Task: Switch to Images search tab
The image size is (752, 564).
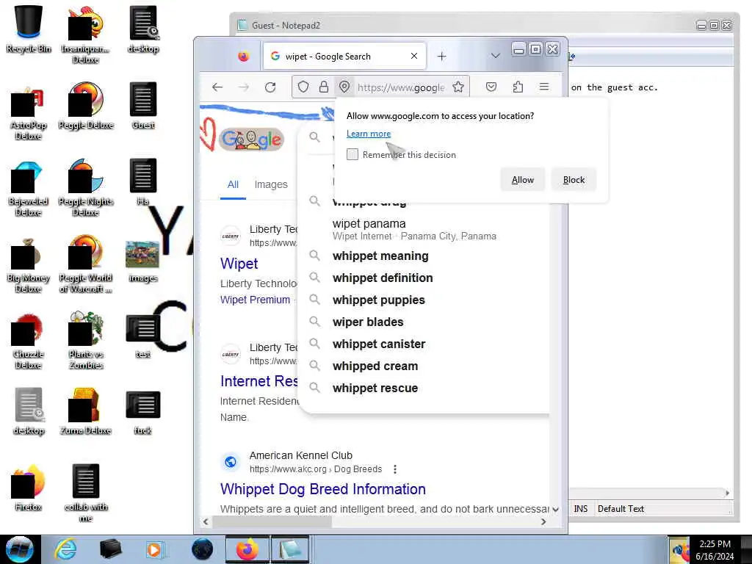Action: (271, 184)
